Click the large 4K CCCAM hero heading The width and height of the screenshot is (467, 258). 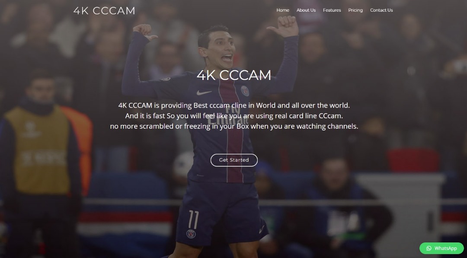234,75
